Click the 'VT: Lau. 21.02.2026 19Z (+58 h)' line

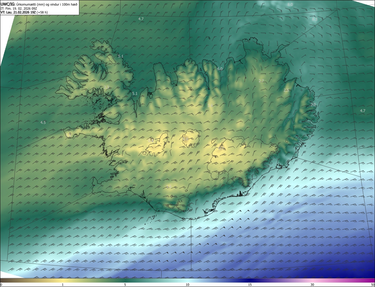[x=23, y=12]
